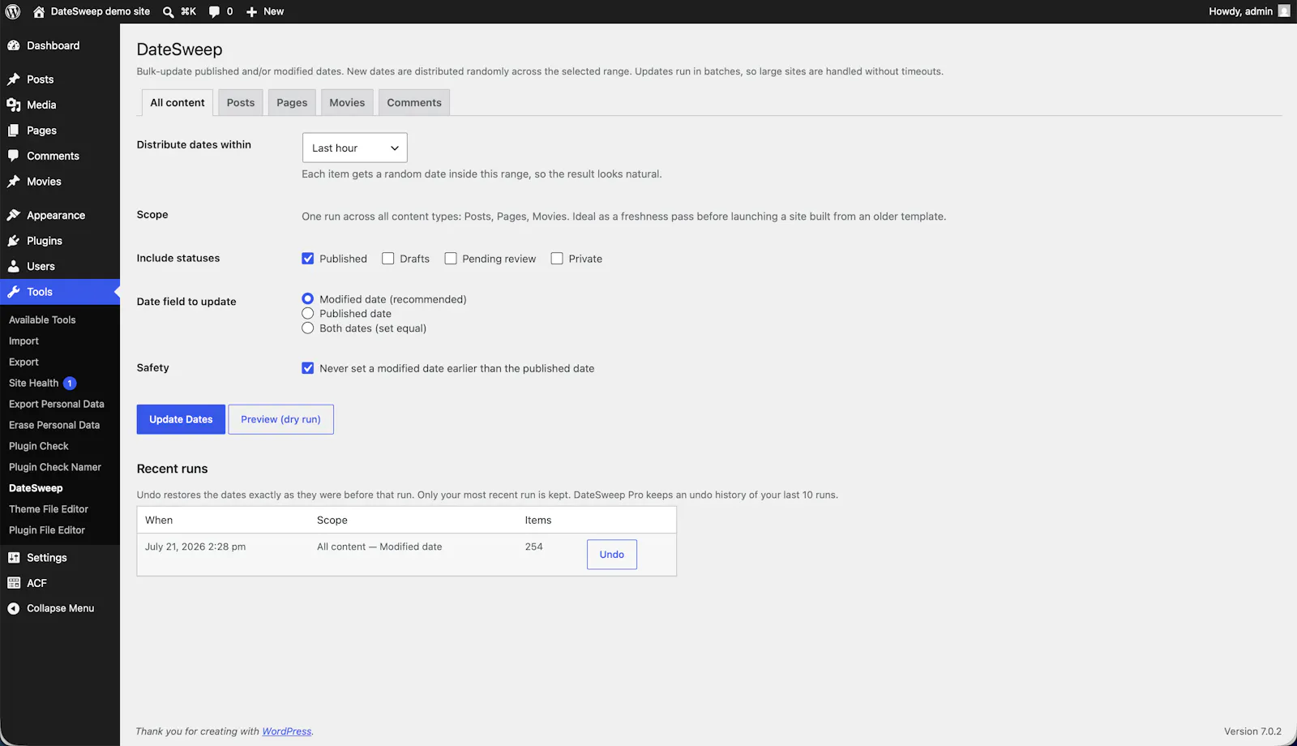Screen dimensions: 1297x746
Task: Switch to the Comments tab
Action: pyautogui.click(x=414, y=103)
